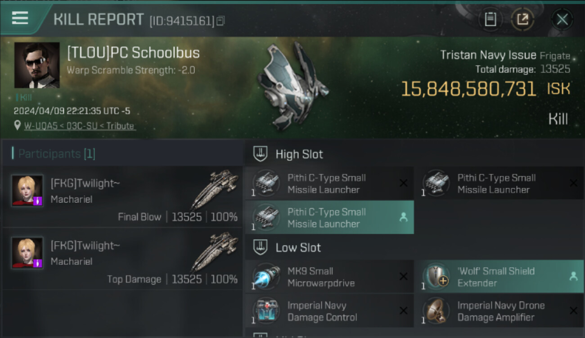585x338 pixels.
Task: Click the first Pithi C-Type launcher icon
Action: 266,184
